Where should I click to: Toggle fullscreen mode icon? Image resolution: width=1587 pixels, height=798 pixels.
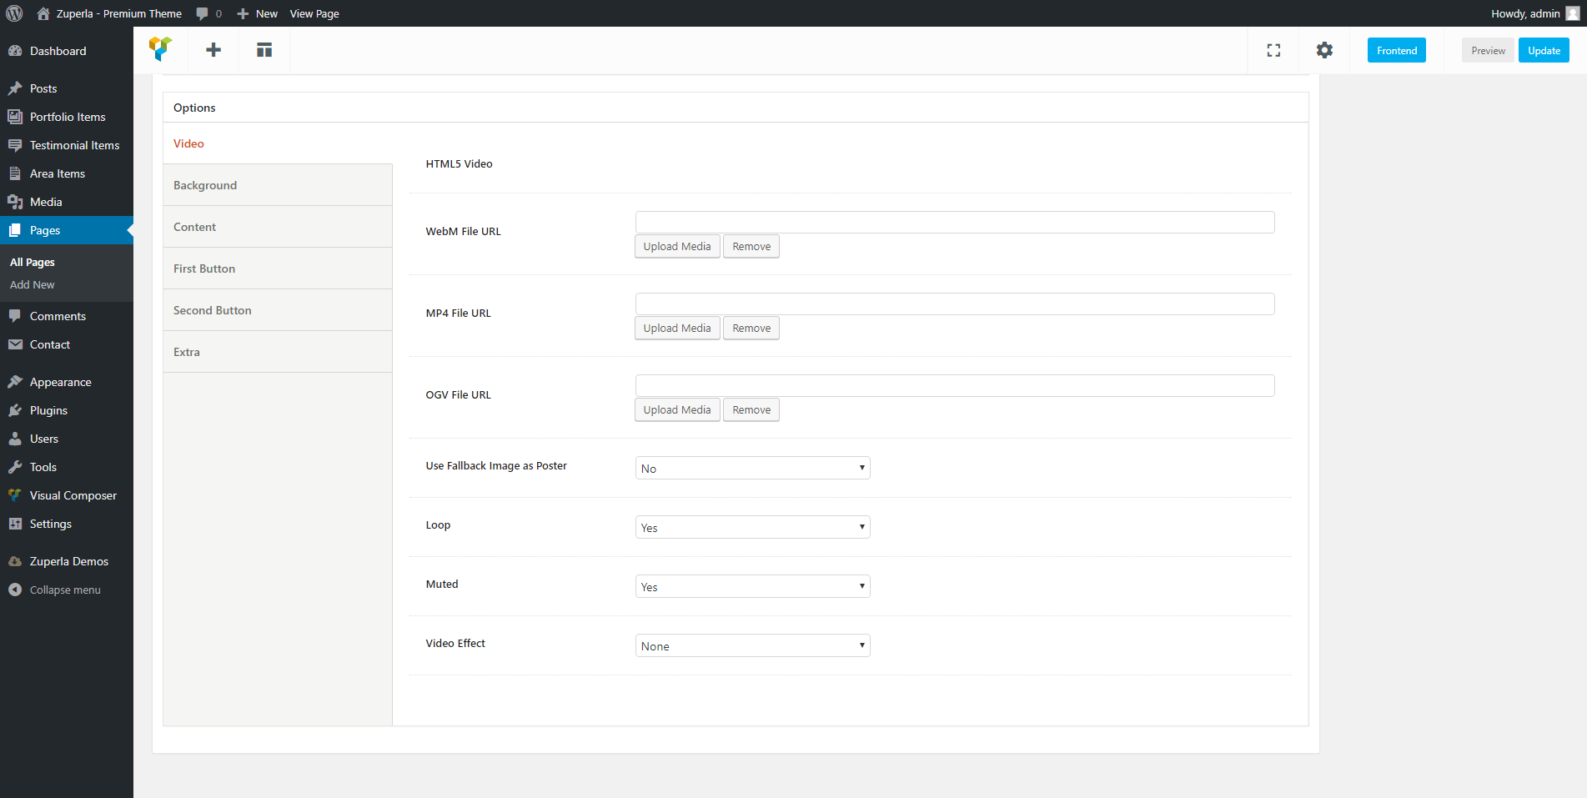(1273, 50)
